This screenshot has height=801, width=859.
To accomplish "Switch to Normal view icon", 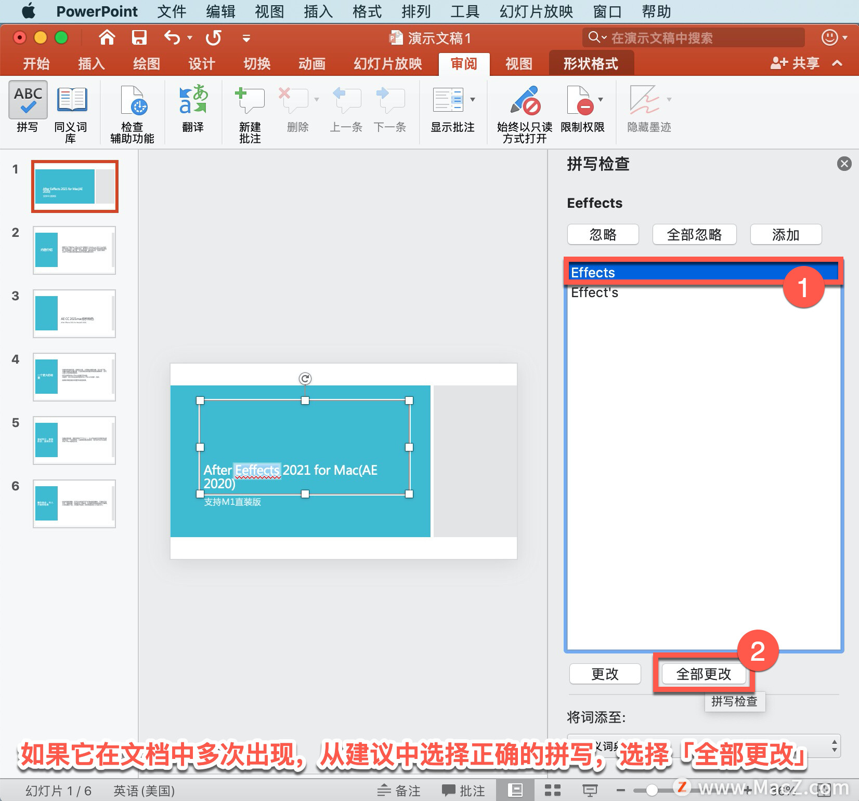I will tap(515, 790).
